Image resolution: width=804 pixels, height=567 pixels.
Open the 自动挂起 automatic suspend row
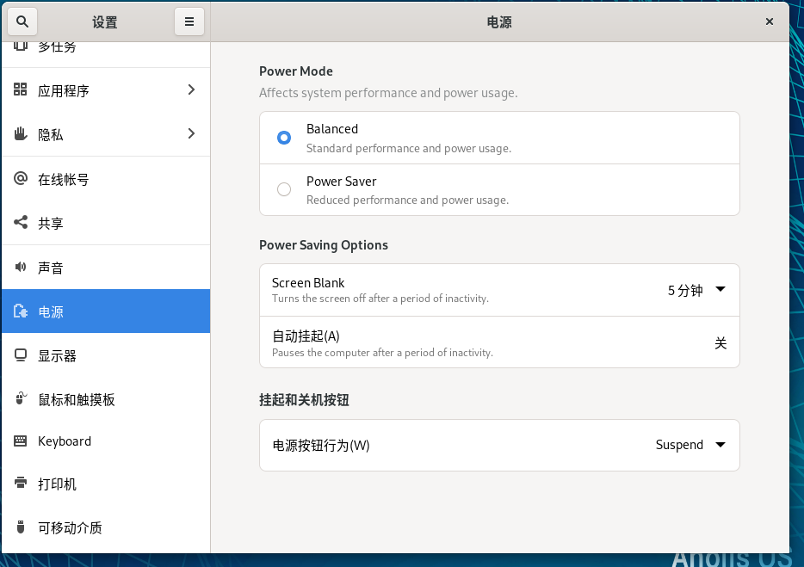pos(499,342)
